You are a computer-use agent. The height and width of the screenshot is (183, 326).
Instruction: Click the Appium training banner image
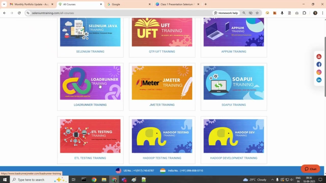coord(234,32)
